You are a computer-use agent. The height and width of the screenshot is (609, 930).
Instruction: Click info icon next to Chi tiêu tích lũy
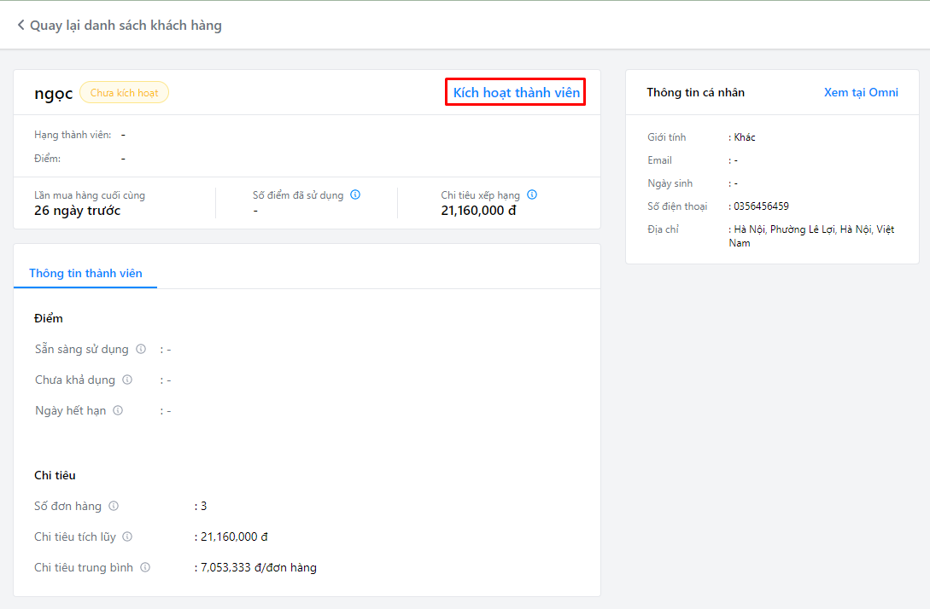click(x=127, y=536)
